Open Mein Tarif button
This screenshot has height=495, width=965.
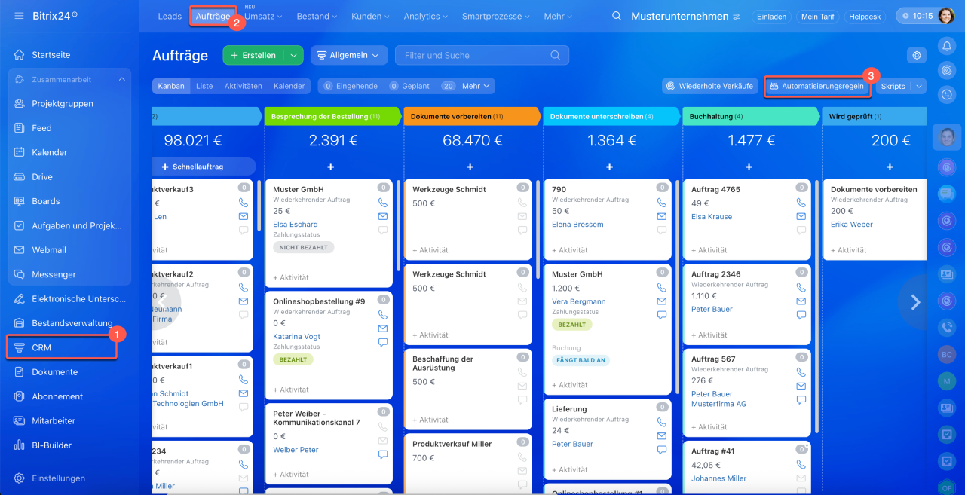(819, 17)
